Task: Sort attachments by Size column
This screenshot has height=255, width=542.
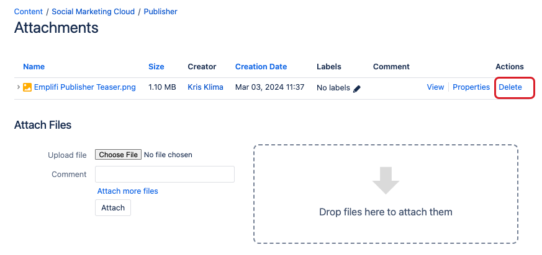Action: (x=156, y=66)
